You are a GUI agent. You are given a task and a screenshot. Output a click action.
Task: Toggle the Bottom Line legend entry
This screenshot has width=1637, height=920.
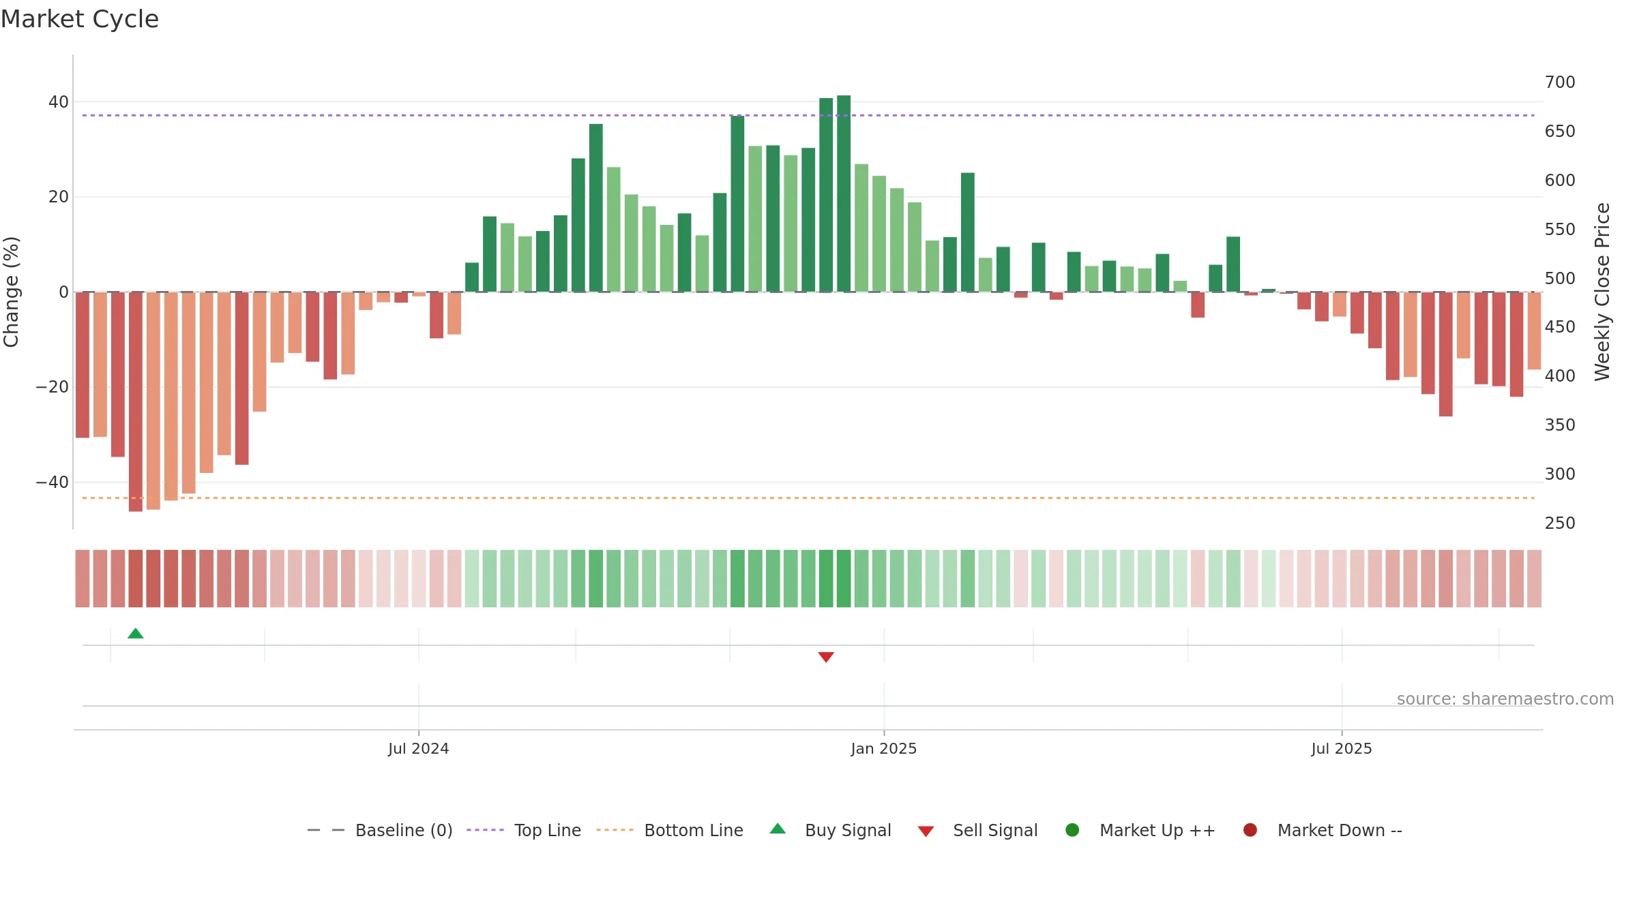click(x=670, y=830)
